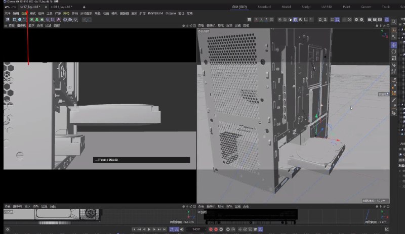Open the UV Edit layout tab
The width and height of the screenshot is (405, 234).
pos(327,7)
